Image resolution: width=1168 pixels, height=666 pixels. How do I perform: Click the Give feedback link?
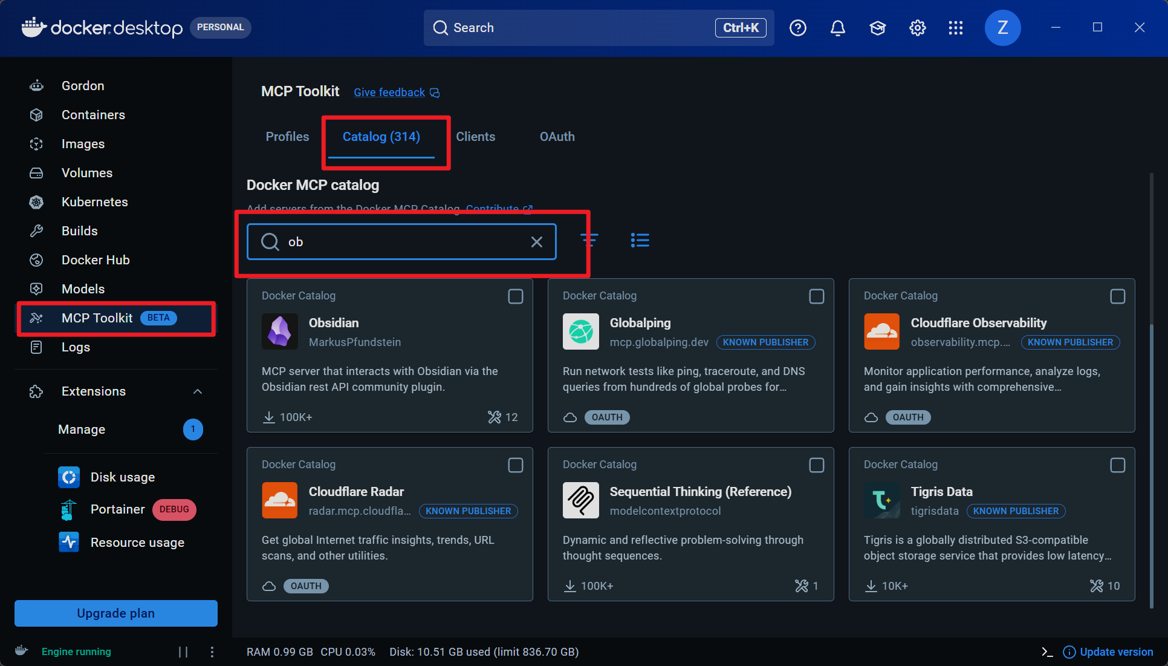389,93
